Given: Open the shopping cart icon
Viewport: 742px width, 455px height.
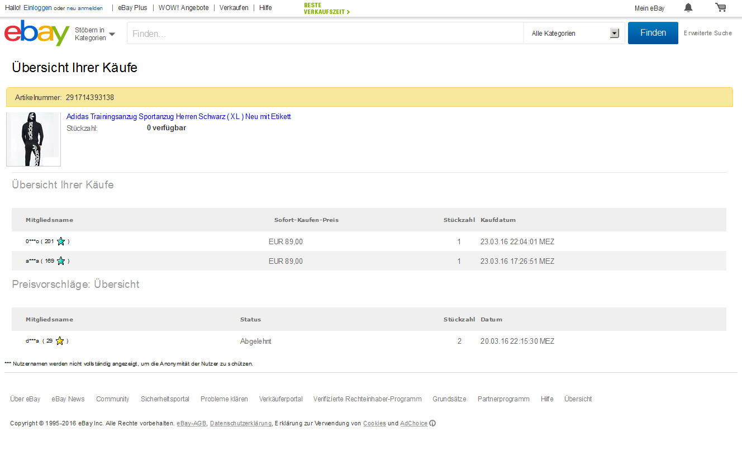Looking at the screenshot, I should [721, 8].
